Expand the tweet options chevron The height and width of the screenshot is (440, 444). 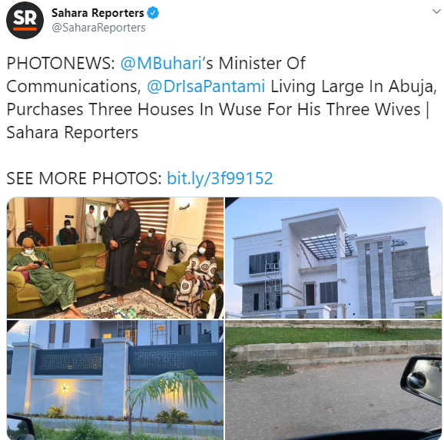436,12
